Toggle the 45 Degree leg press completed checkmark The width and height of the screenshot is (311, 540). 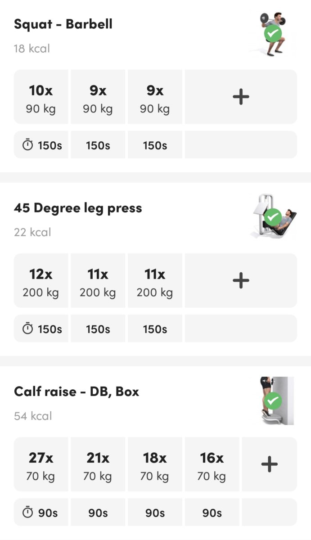click(273, 217)
